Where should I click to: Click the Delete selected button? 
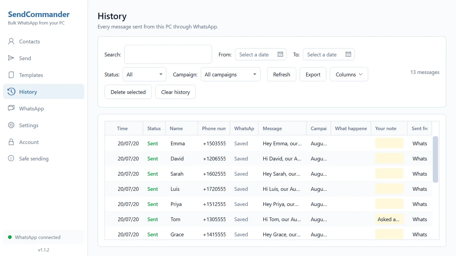tap(128, 92)
